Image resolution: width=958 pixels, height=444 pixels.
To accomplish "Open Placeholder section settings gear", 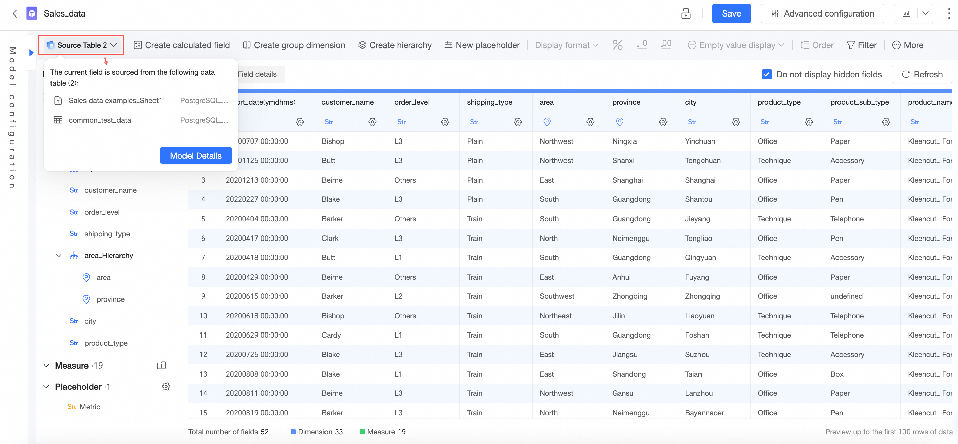I will point(166,387).
